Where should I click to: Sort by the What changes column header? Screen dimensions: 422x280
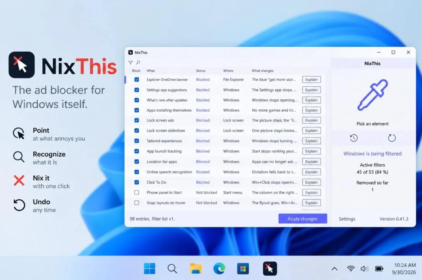tap(263, 71)
